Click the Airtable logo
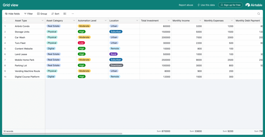 [x=254, y=5]
